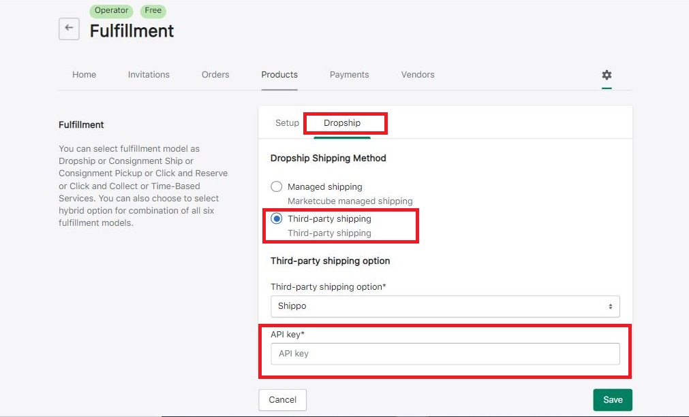Image resolution: width=689 pixels, height=417 pixels.
Task: Click the Marketcube managed shipping description
Action: (x=350, y=201)
